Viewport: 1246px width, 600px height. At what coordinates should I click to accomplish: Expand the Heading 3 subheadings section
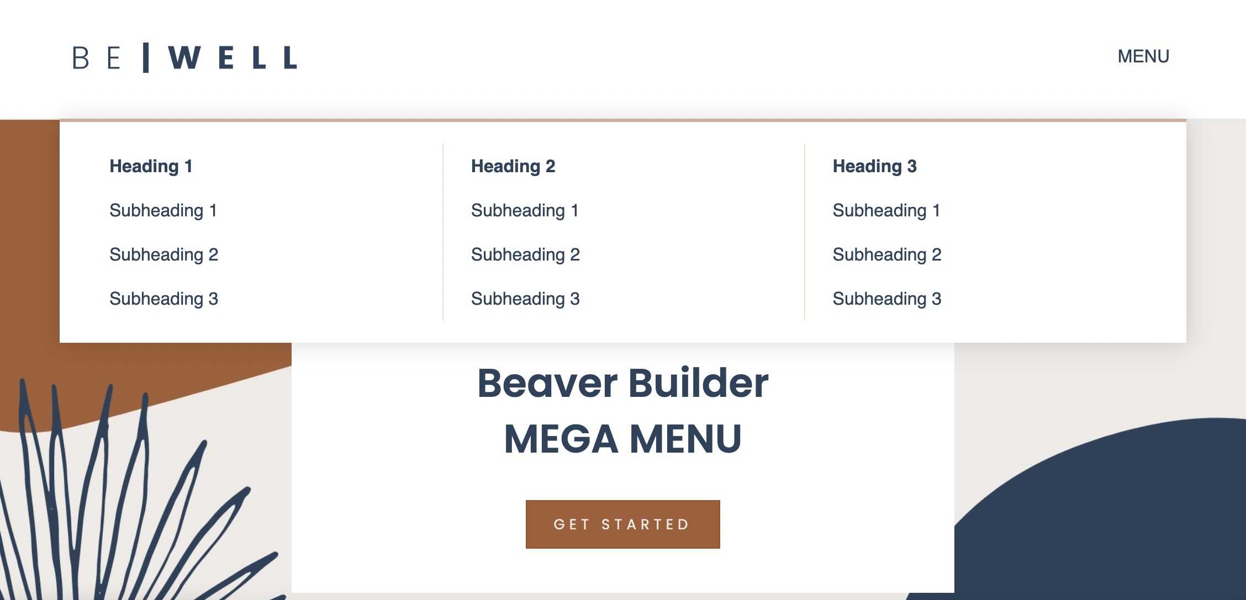875,166
